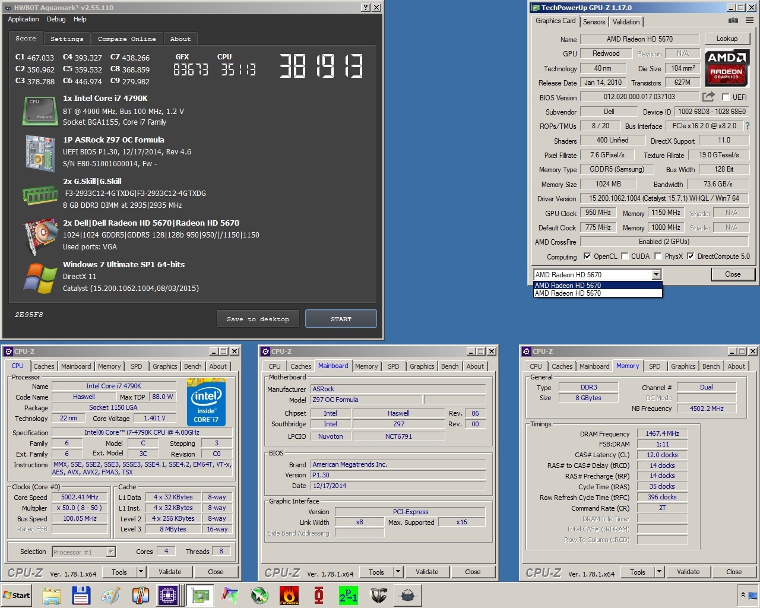
Task: Switch to Aquamark cat icon in taskbar
Action: tap(408, 595)
